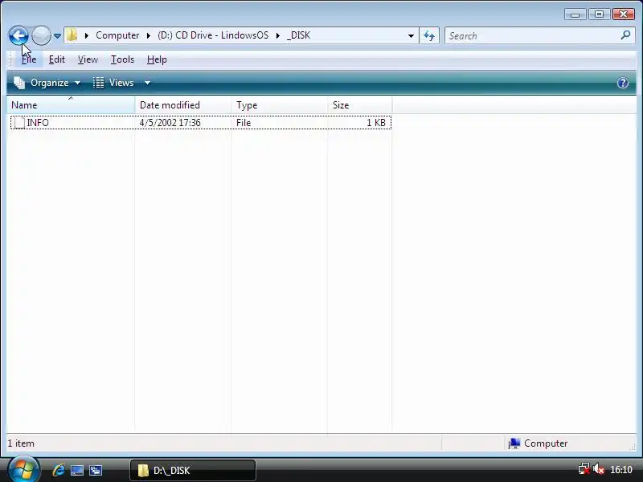Go back with the Back arrow button
Viewport: 643px width, 482px height.
tap(18, 35)
